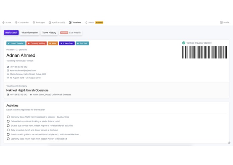This screenshot has height=165, width=233.
Task: Open the Profile link
Action: [x=225, y=22]
